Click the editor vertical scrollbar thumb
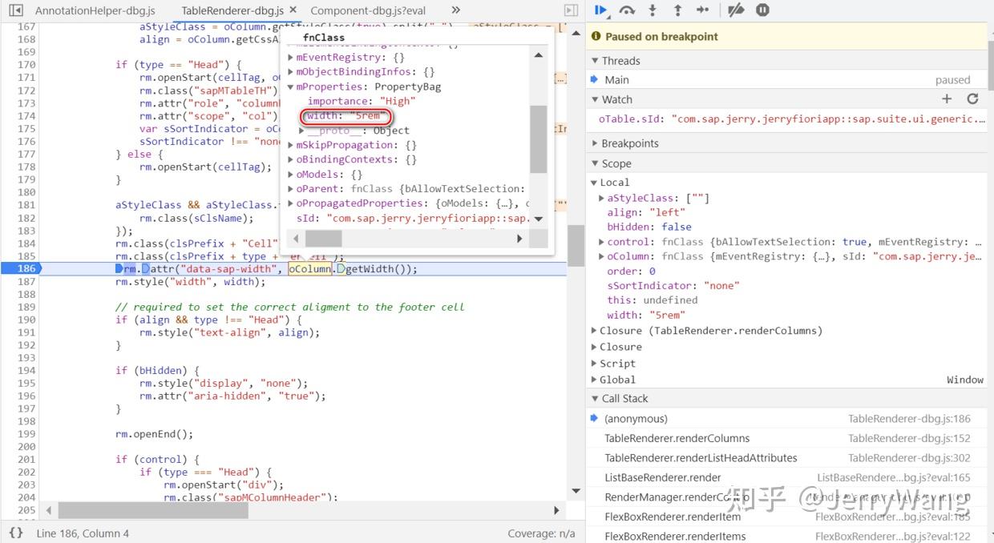Image resolution: width=994 pixels, height=543 pixels. [576, 245]
